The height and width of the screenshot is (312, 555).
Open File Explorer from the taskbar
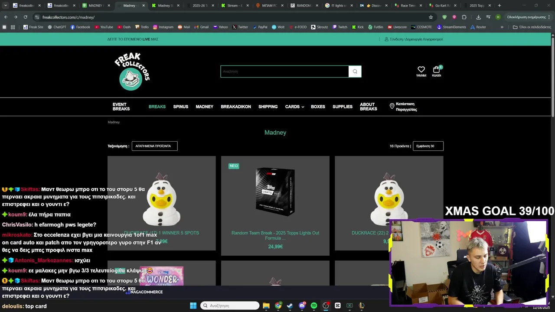tap(266, 305)
